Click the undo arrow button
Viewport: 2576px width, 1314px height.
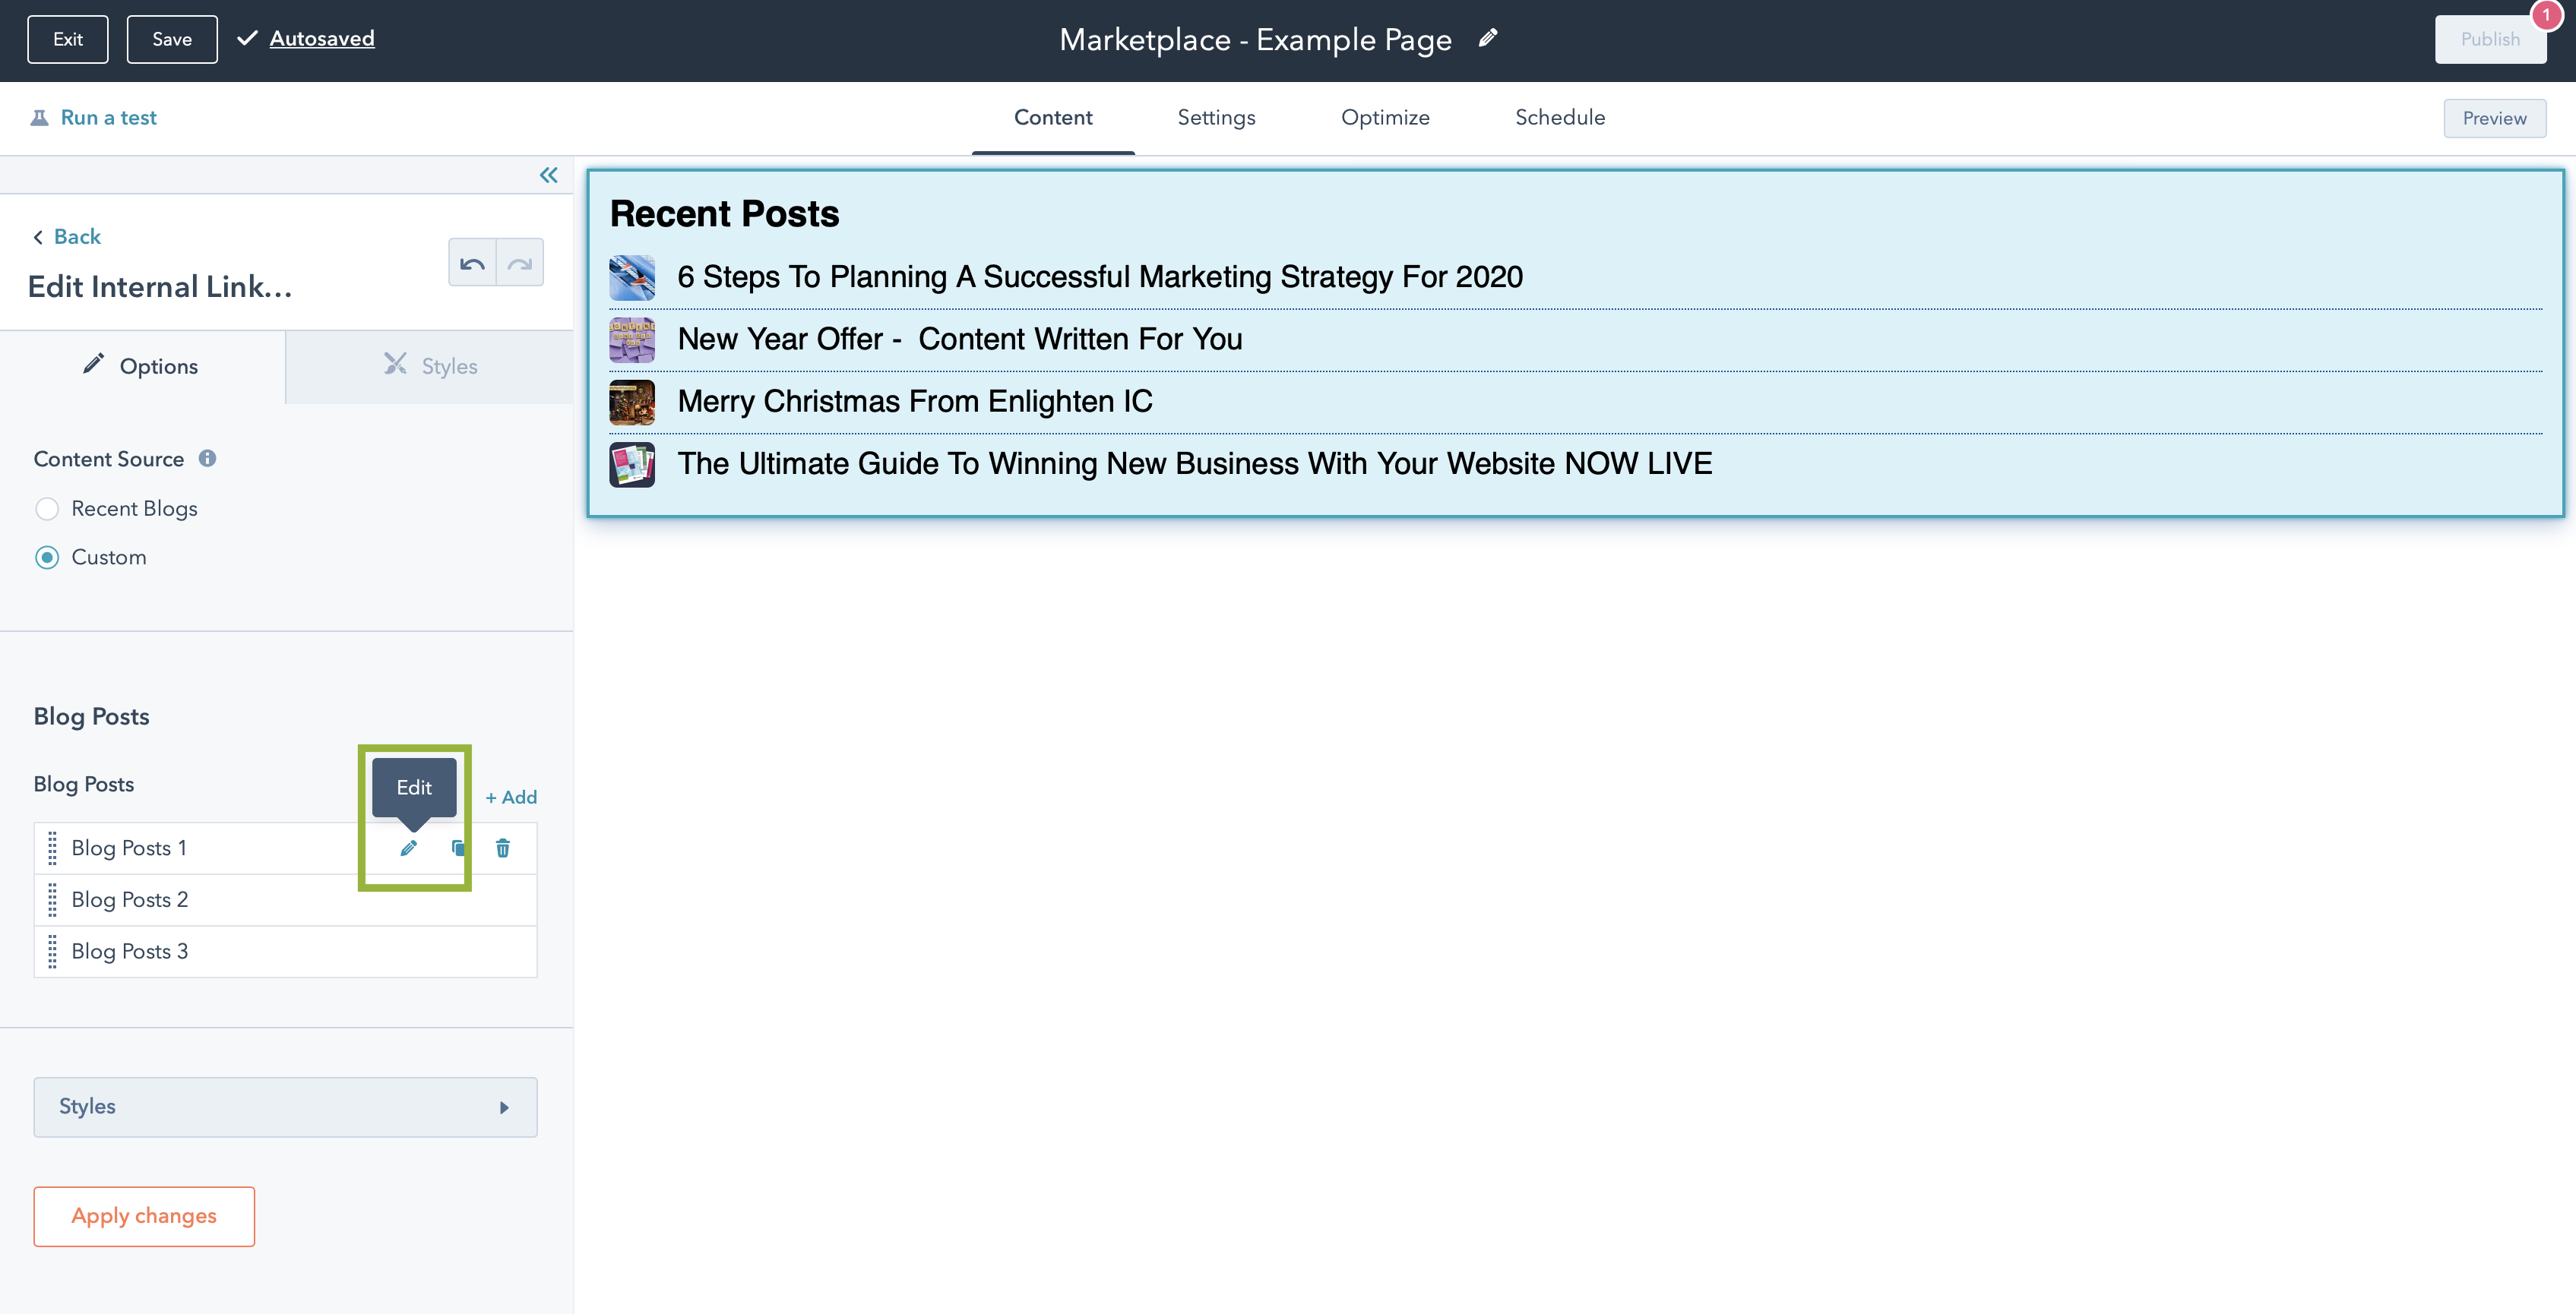click(x=472, y=263)
